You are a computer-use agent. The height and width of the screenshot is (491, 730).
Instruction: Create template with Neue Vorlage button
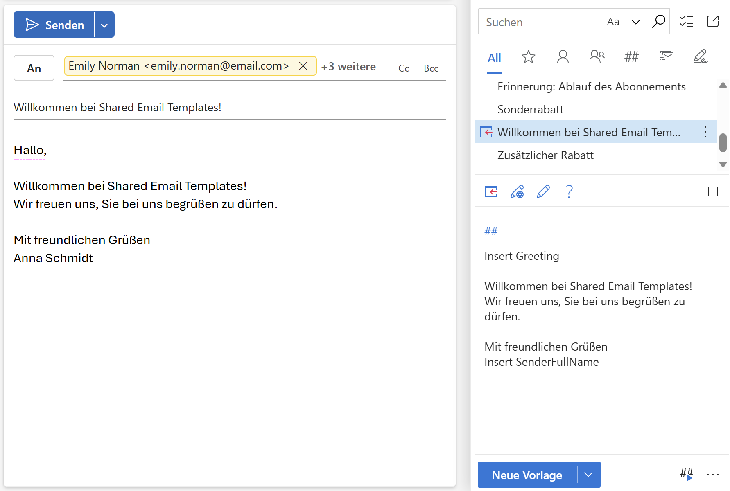tap(527, 475)
